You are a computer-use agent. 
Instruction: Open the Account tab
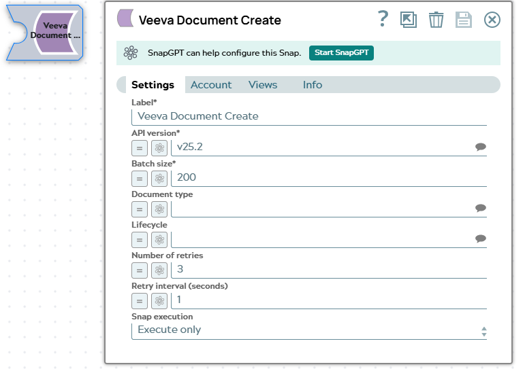point(211,85)
